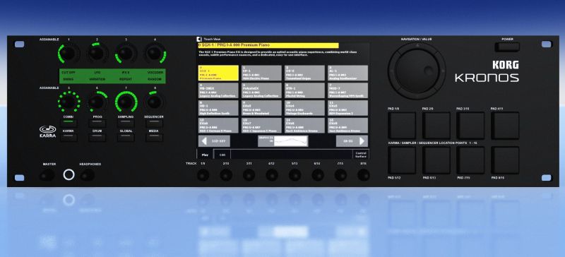Image resolution: width=565 pixels, height=257 pixels.
Task: Toggle the POWER switch
Action: pos(507,47)
